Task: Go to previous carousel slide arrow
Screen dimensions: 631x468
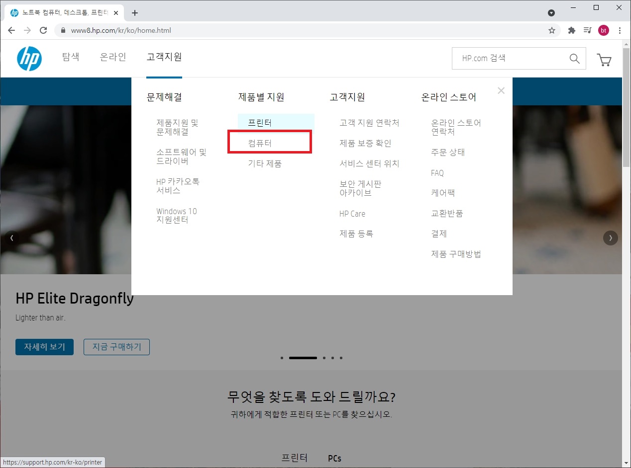Action: 12,238
